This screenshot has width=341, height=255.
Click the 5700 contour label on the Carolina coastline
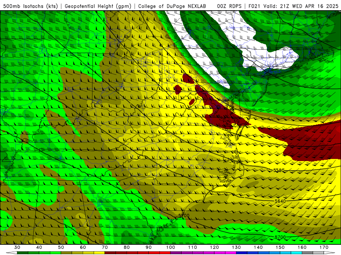(x=184, y=215)
